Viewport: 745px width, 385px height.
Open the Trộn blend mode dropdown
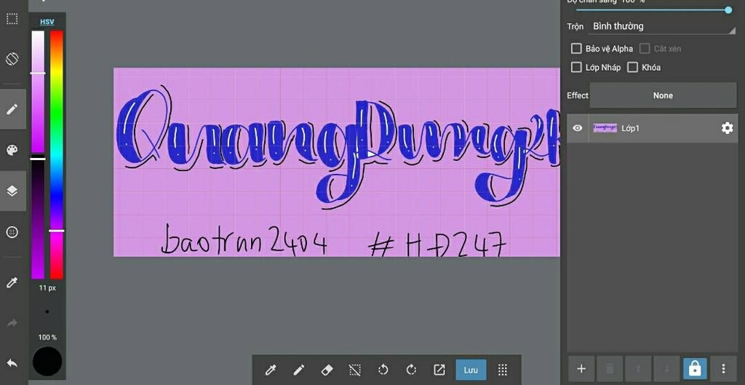pyautogui.click(x=664, y=27)
